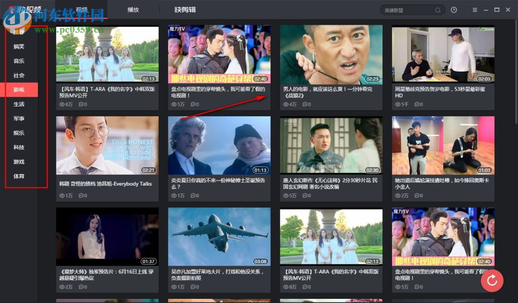Select the 游戏 category in the sidebar
518x303 pixels.
coord(18,162)
